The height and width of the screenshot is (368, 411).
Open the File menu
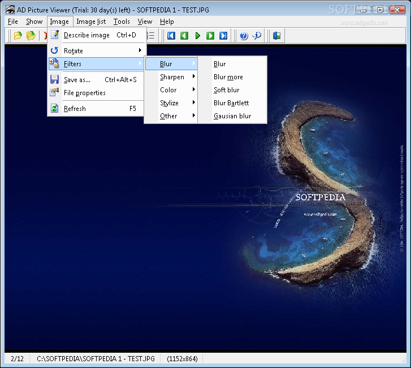pos(13,22)
